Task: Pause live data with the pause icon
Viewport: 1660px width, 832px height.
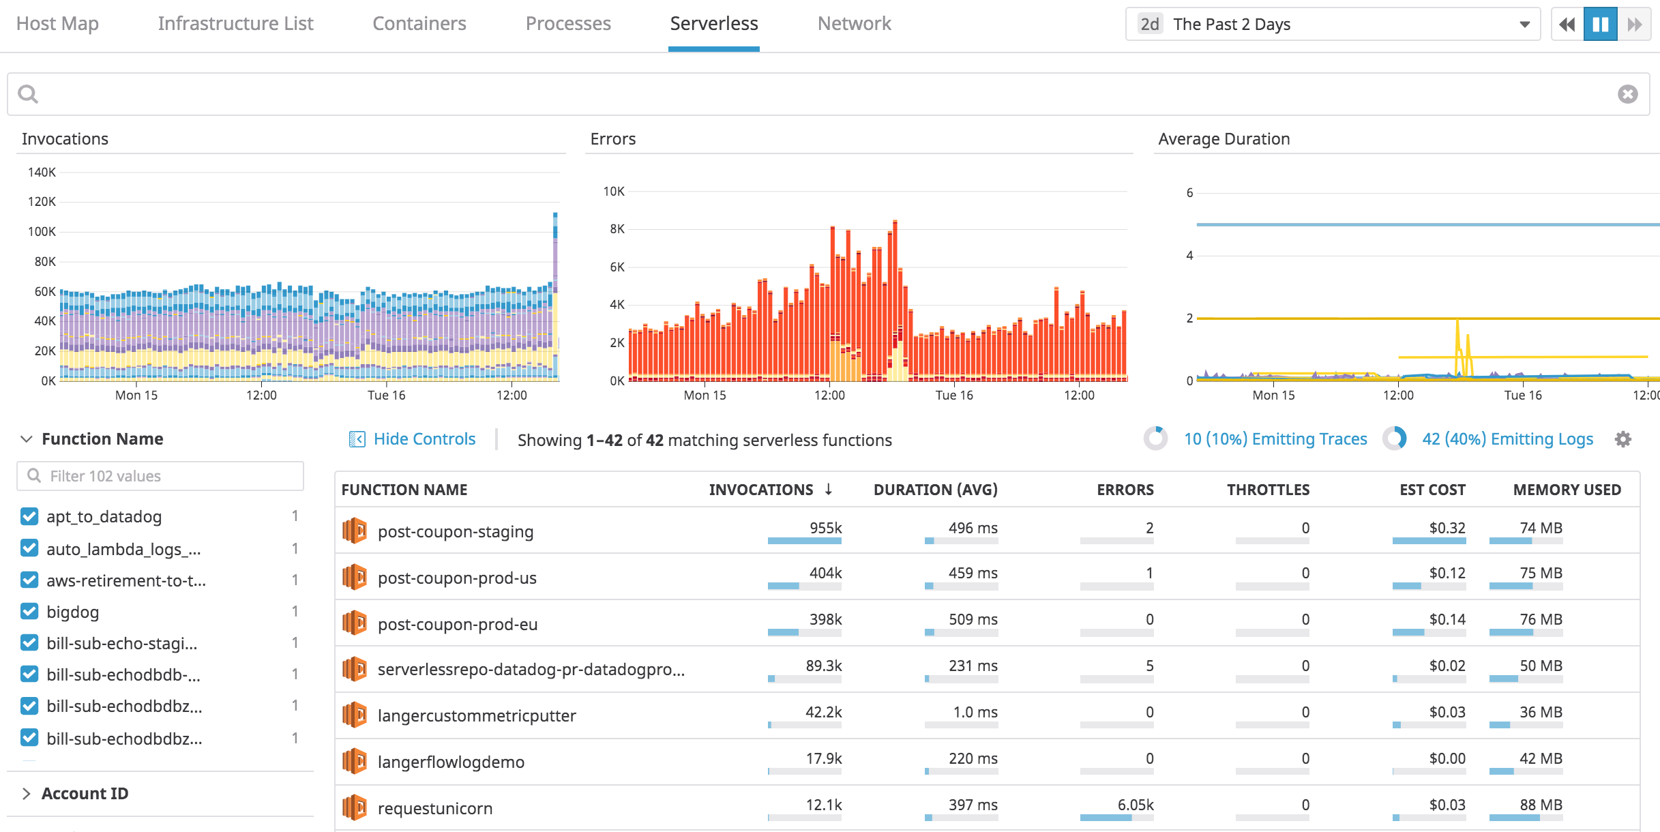Action: 1599,23
